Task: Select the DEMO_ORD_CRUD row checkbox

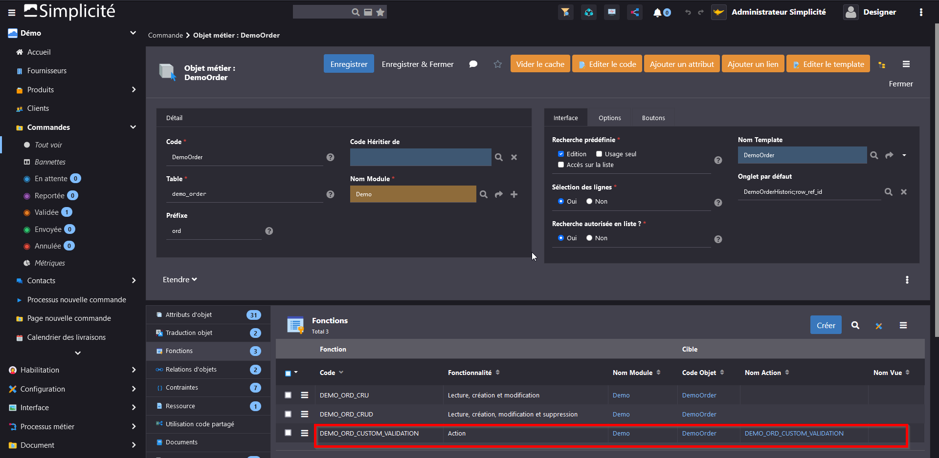Action: [288, 414]
